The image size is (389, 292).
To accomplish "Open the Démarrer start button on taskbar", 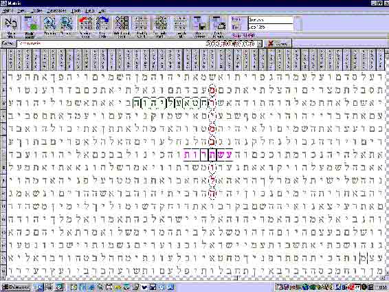I will coord(15,287).
